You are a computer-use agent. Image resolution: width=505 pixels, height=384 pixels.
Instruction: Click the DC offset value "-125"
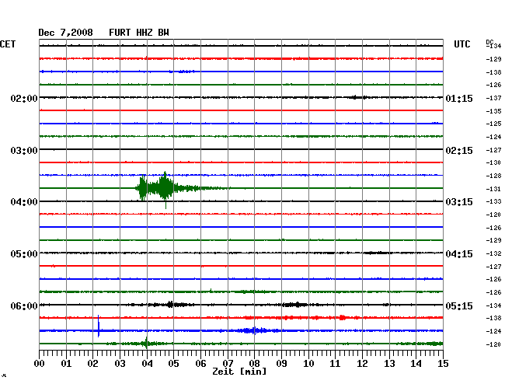493,124
